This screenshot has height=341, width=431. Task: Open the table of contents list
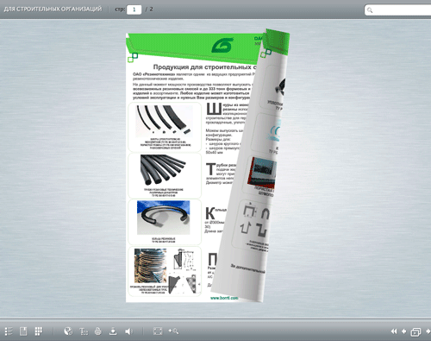[x=9, y=332]
